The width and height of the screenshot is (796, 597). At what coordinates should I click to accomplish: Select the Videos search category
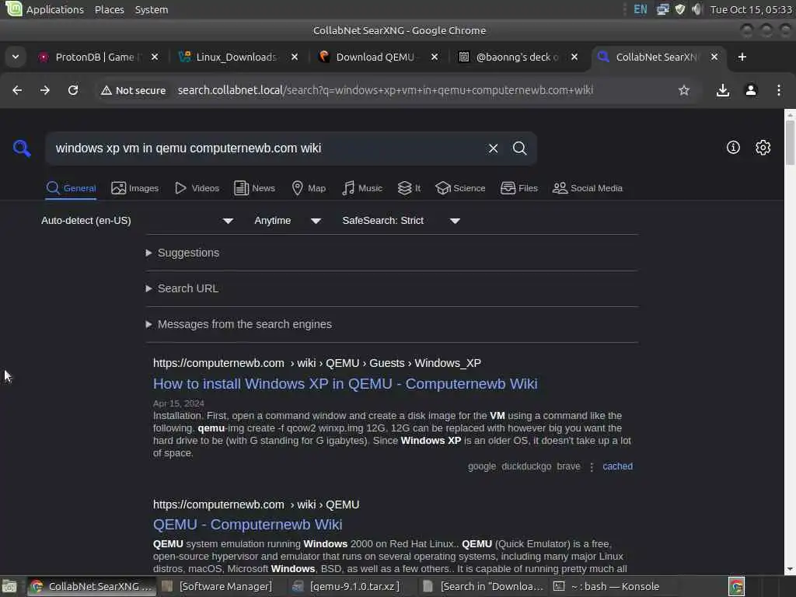[x=197, y=188]
